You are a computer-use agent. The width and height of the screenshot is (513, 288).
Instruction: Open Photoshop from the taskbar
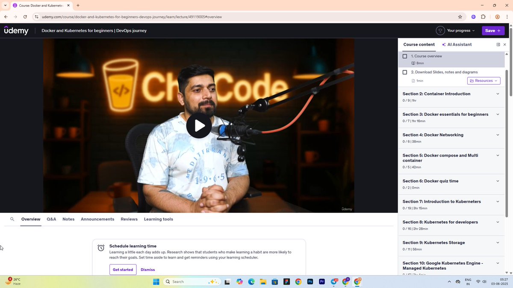[310, 282]
